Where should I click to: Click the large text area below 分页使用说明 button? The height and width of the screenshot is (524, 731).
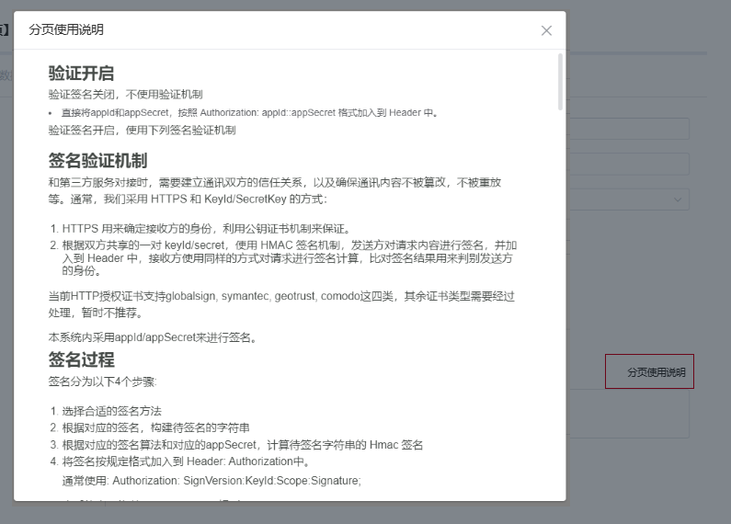point(629,414)
